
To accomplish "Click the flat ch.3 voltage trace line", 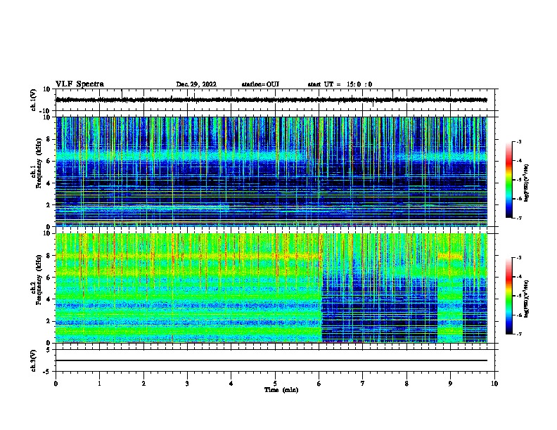I will 271,360.
